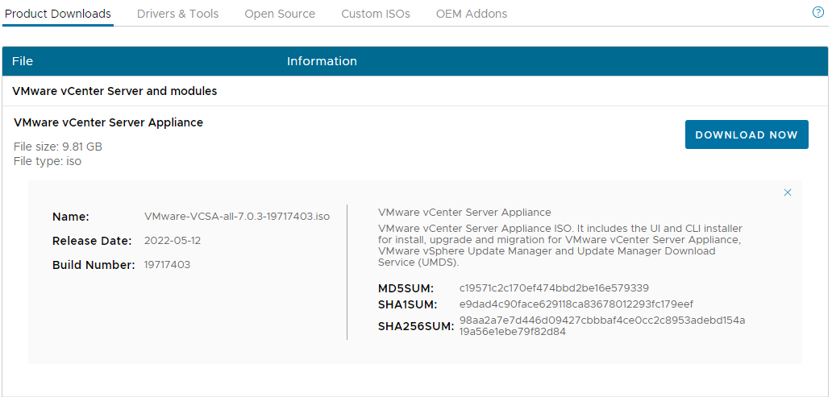The image size is (832, 397).
Task: Click the VMware vCenter Server Appliance heading
Action: tap(108, 122)
